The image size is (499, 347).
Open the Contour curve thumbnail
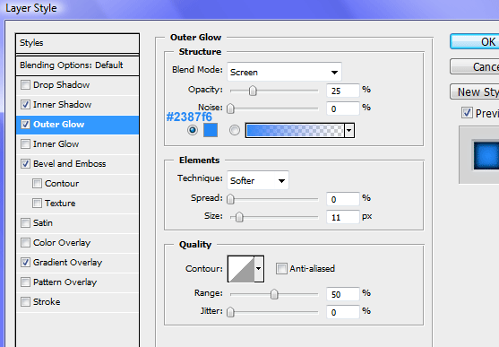[x=241, y=269]
